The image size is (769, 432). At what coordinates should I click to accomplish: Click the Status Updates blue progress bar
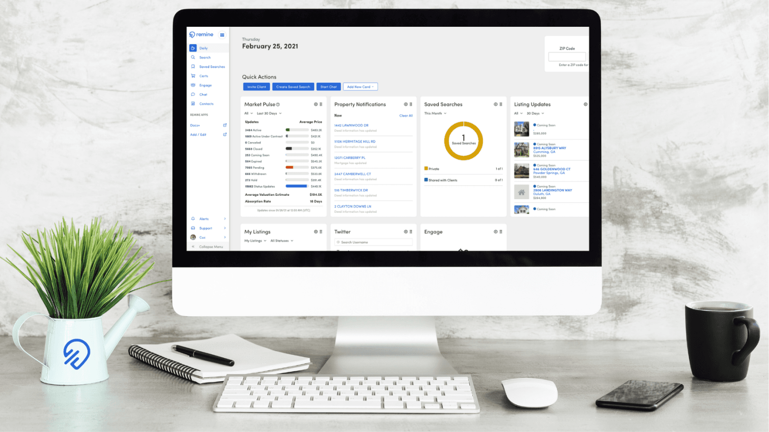297,186
